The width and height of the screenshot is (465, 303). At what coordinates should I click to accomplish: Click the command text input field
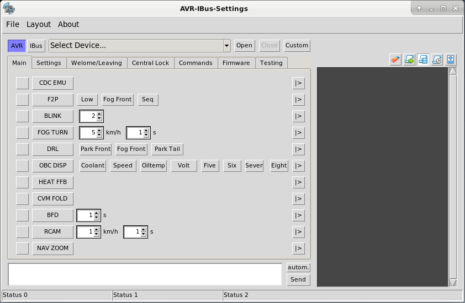pyautogui.click(x=145, y=274)
